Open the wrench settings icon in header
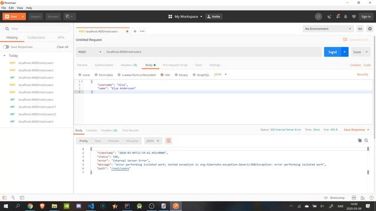376x211 pixels. click(x=338, y=16)
